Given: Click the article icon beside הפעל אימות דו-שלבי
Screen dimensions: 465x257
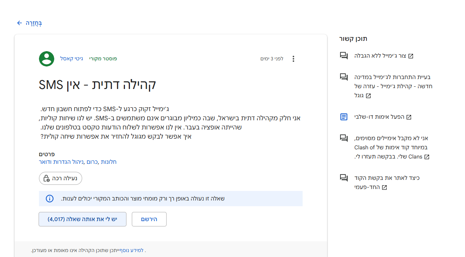Looking at the screenshot, I should pyautogui.click(x=344, y=117).
